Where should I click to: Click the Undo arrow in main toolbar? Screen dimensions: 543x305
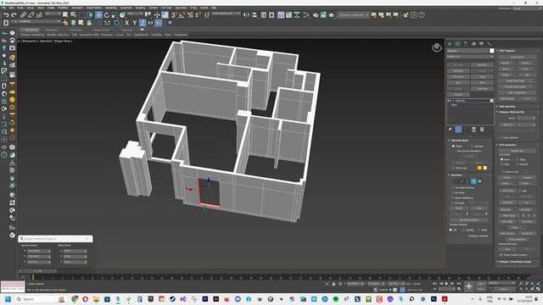6,15
